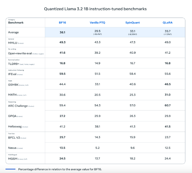
Task: Click the Hellaswag benchmark label
Action: pos(14,126)
